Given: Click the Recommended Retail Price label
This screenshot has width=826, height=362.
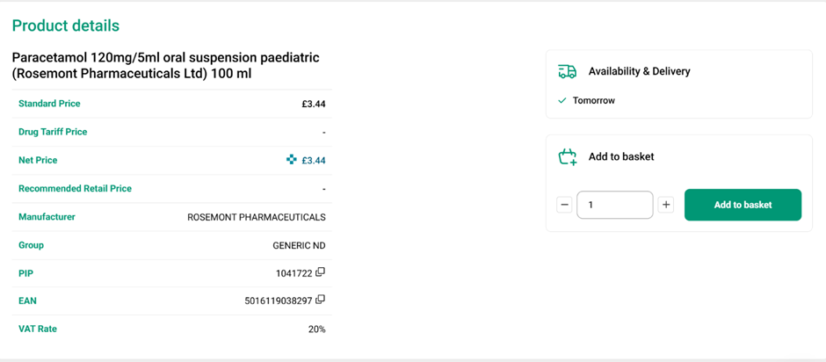Looking at the screenshot, I should 75,188.
